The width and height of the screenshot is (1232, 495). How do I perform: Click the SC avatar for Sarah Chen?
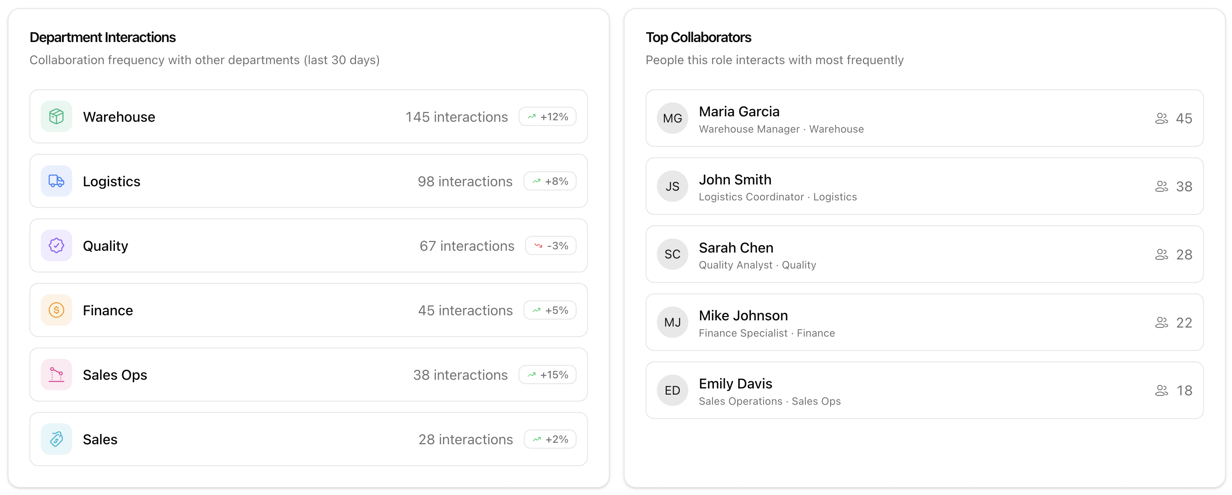point(672,254)
